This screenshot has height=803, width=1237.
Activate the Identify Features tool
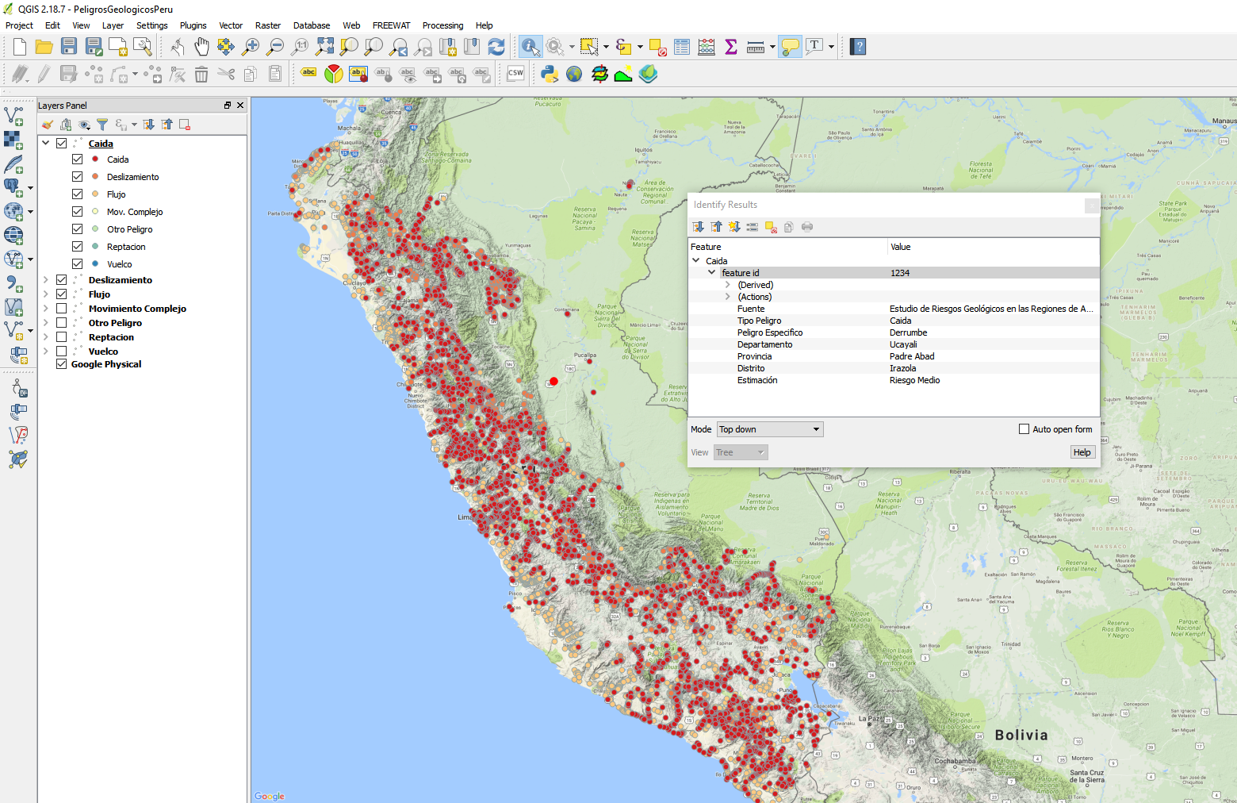[530, 47]
